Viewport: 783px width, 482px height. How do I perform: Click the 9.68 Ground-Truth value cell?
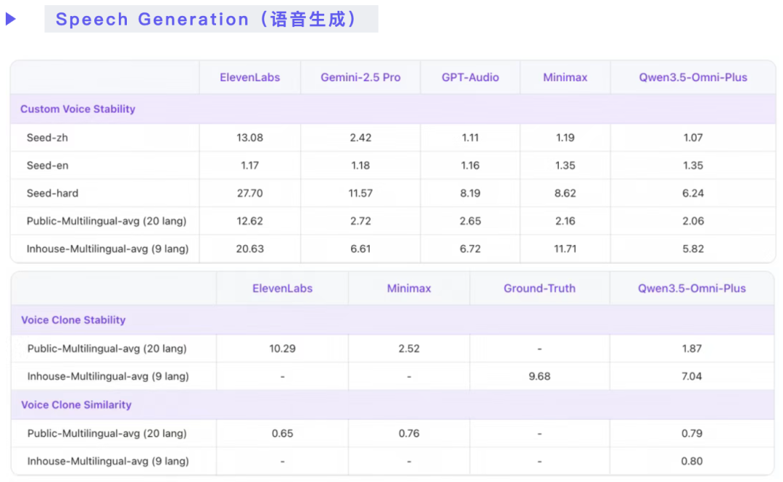click(x=539, y=377)
